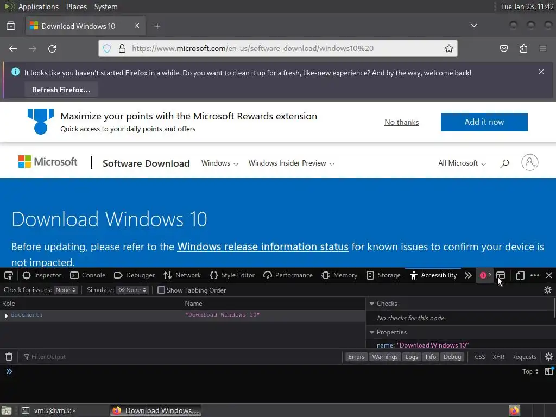The height and width of the screenshot is (417, 556).
Task: Reload the current page
Action: 52,48
